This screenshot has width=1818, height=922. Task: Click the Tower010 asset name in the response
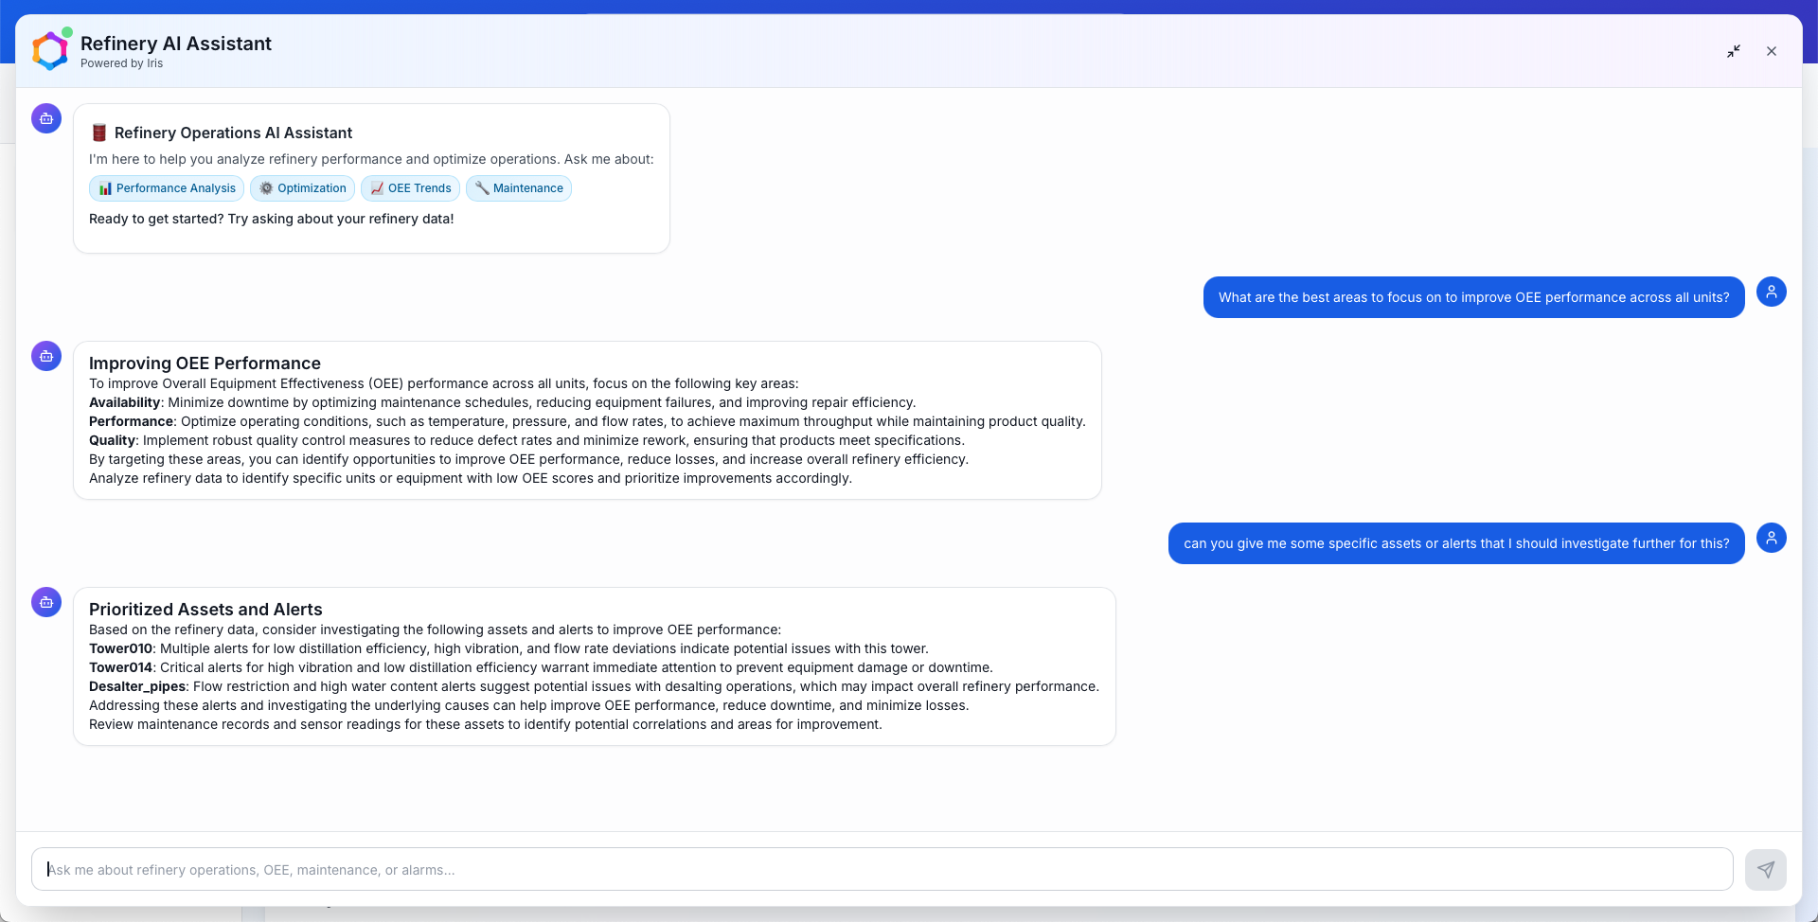coord(120,648)
